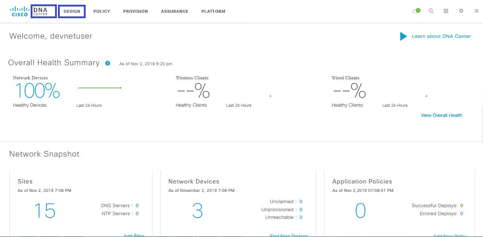Click the Overall Health Summary info icon

107,63
